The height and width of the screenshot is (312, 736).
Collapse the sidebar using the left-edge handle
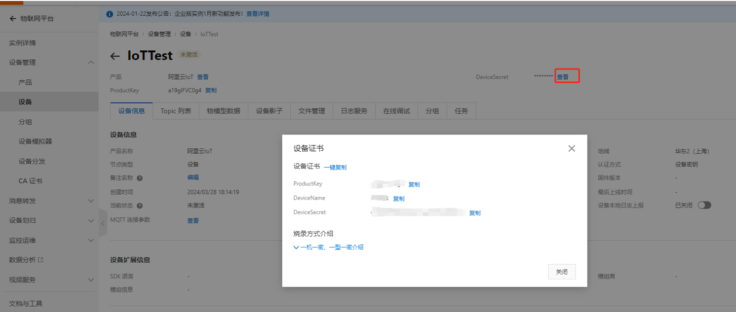pos(103,223)
